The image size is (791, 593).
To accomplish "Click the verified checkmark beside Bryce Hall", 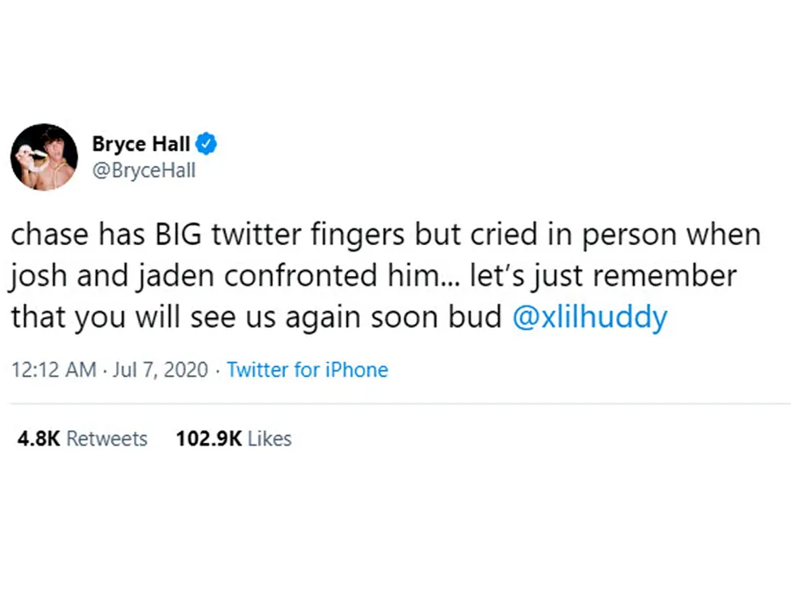I will 207,142.
